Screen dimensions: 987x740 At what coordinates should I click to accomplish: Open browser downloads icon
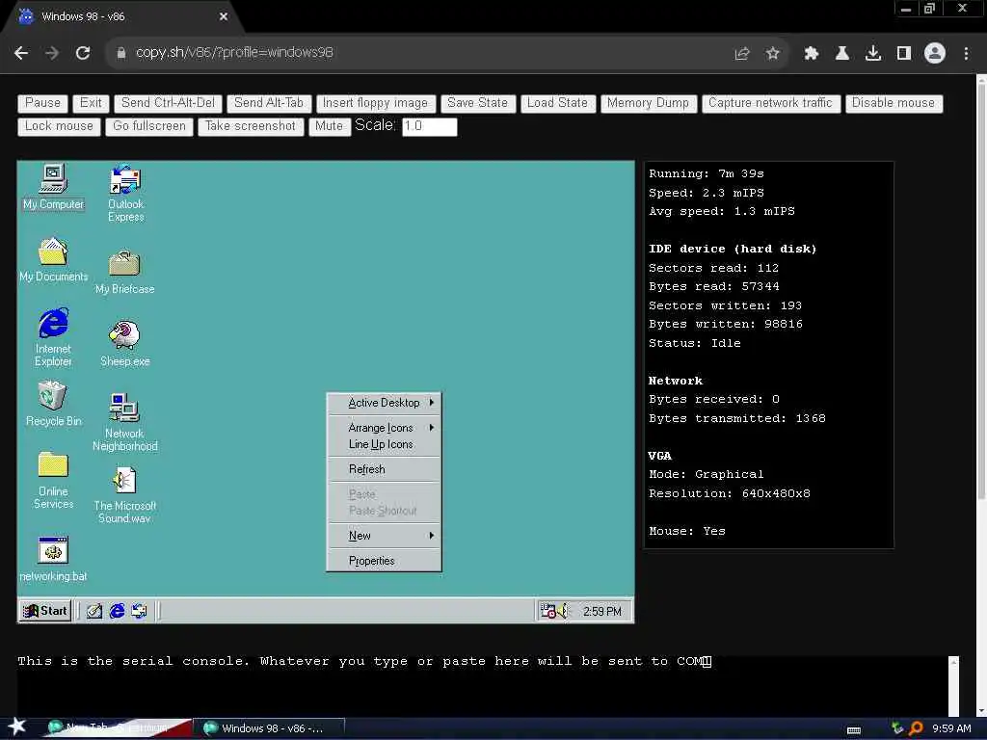pos(873,54)
